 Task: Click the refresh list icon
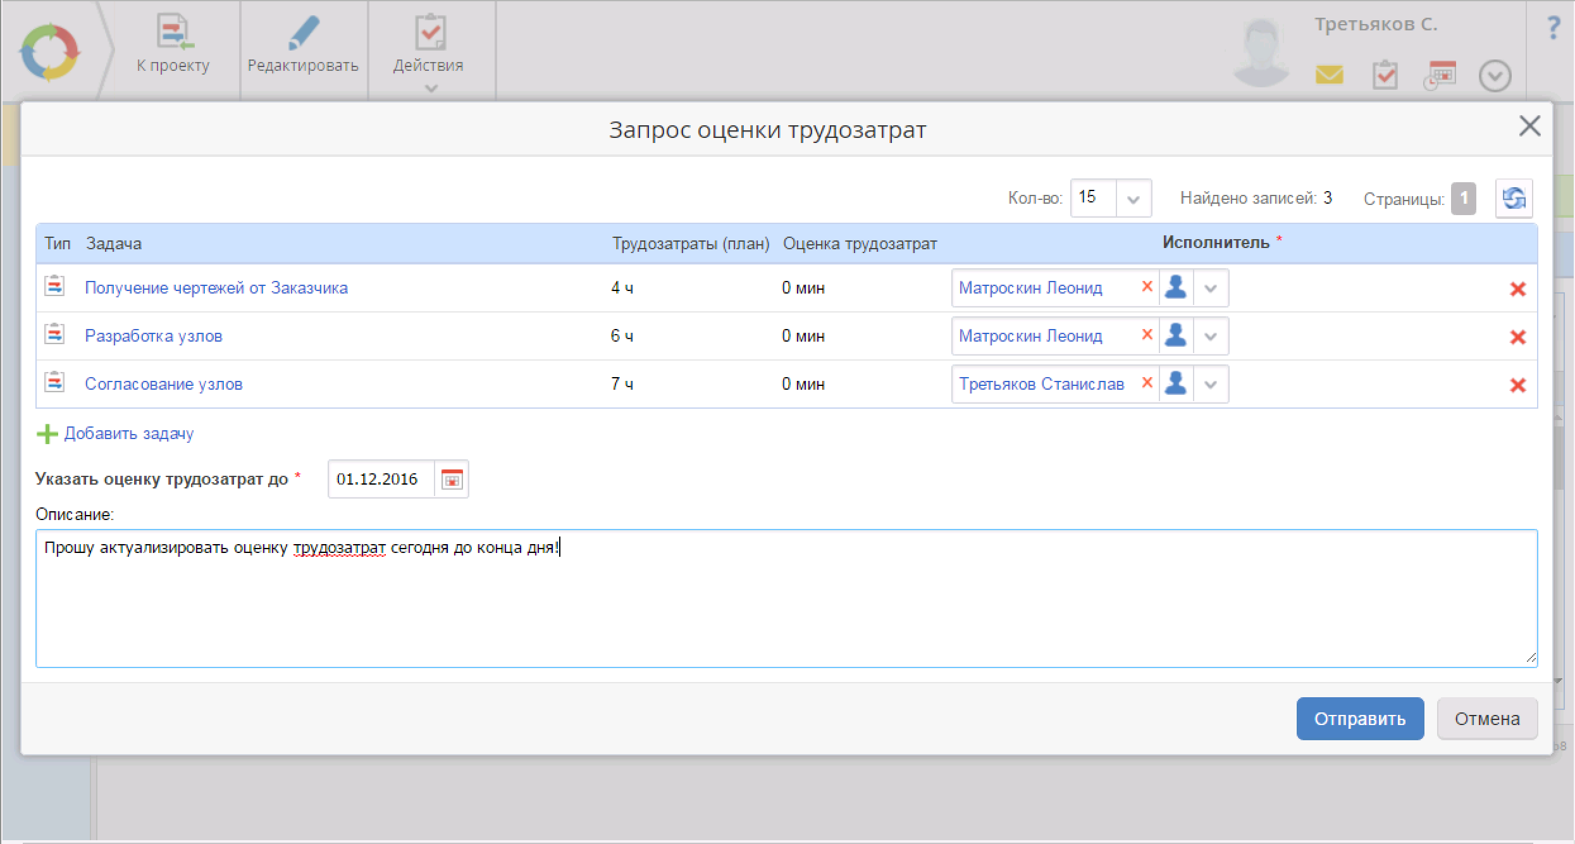tap(1514, 199)
